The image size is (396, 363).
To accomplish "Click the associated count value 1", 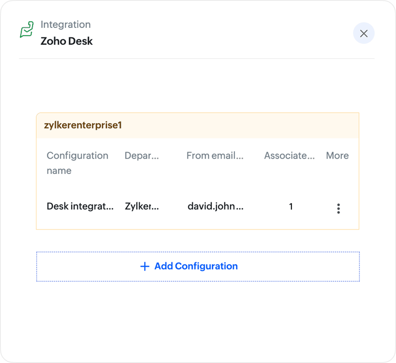I will coord(291,206).
